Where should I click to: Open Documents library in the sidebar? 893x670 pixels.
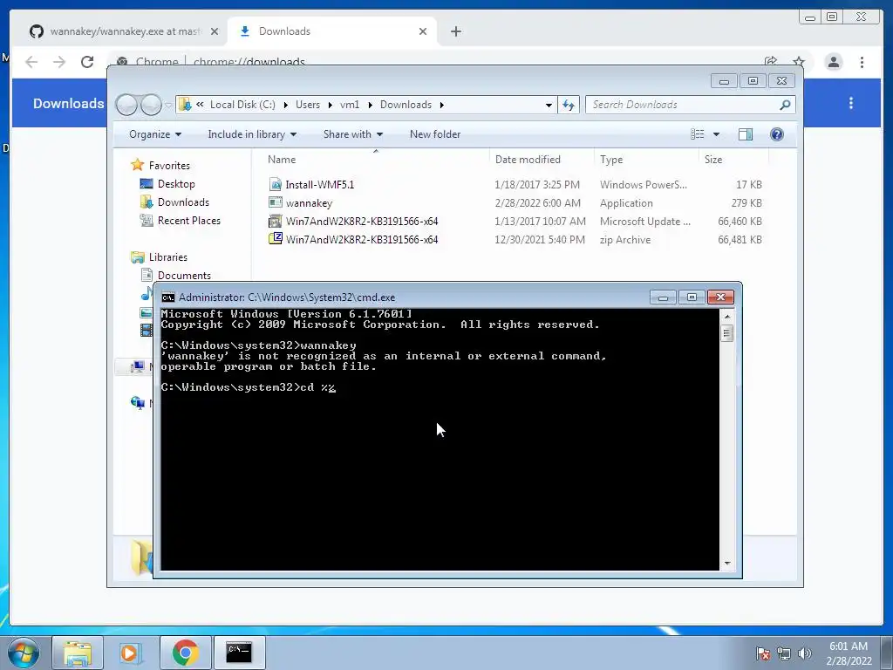(184, 275)
